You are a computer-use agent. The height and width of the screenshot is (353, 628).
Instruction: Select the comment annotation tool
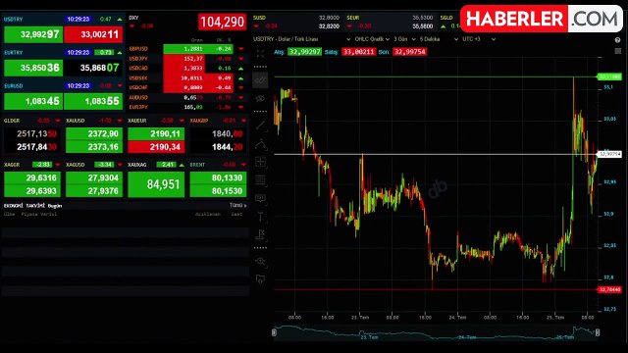260,198
